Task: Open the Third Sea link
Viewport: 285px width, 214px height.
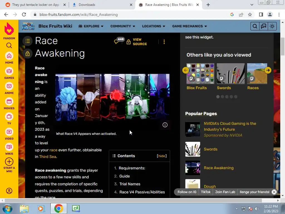Action: coord(48,157)
